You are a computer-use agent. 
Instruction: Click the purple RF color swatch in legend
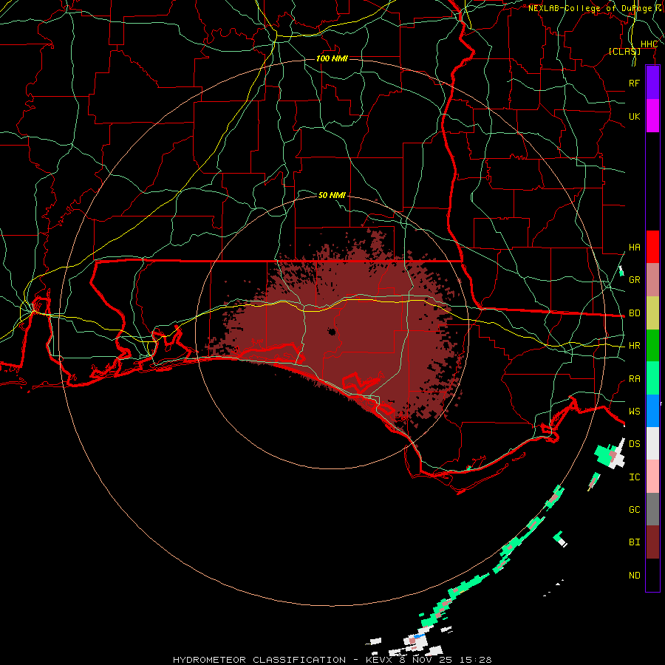pos(652,83)
